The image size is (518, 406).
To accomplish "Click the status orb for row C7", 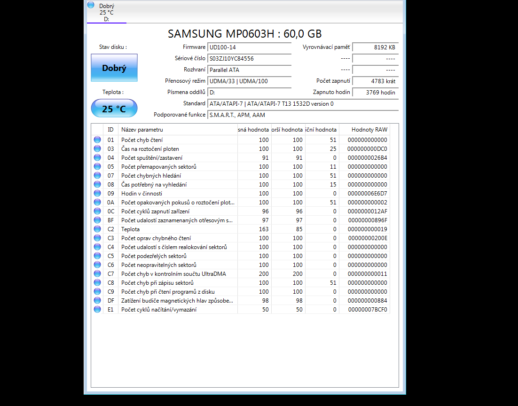I will click(x=97, y=273).
